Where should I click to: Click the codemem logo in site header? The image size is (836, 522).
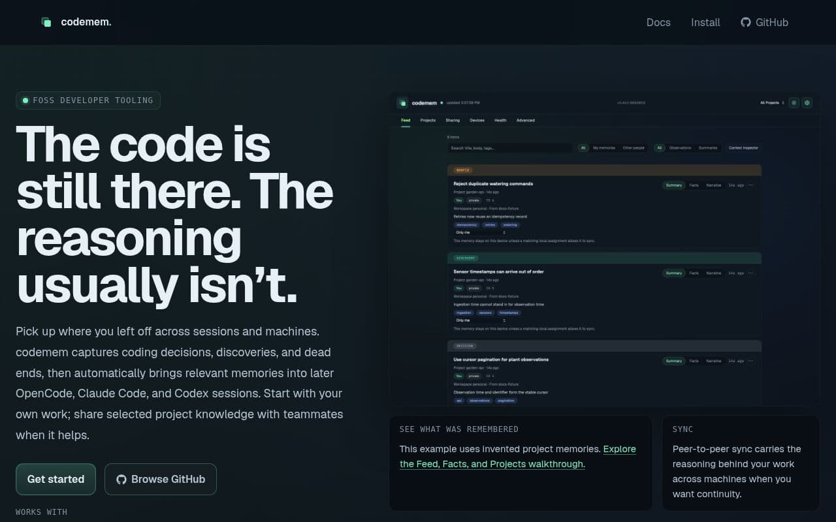[76, 22]
